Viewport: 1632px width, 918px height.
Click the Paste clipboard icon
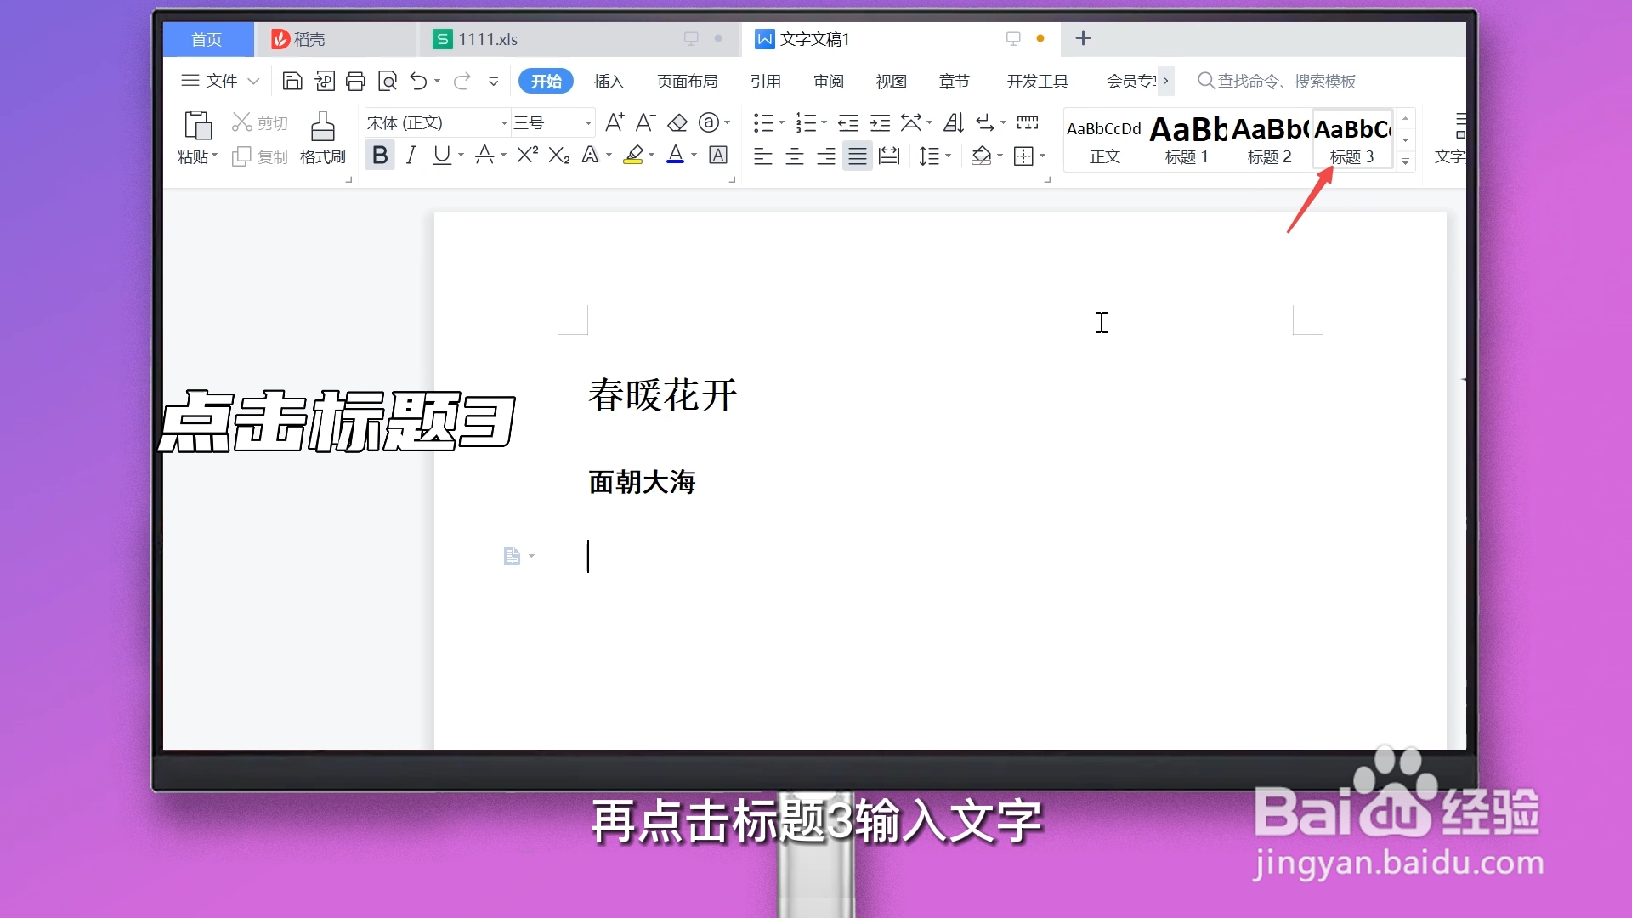click(x=198, y=125)
